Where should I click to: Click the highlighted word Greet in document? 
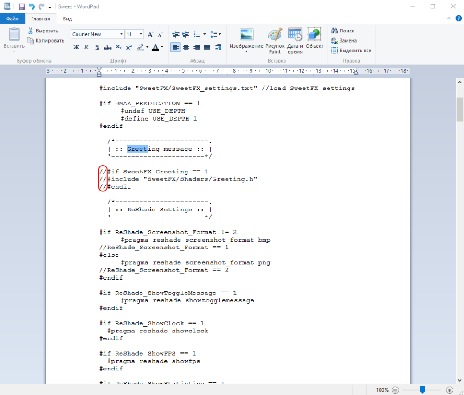tap(137, 149)
